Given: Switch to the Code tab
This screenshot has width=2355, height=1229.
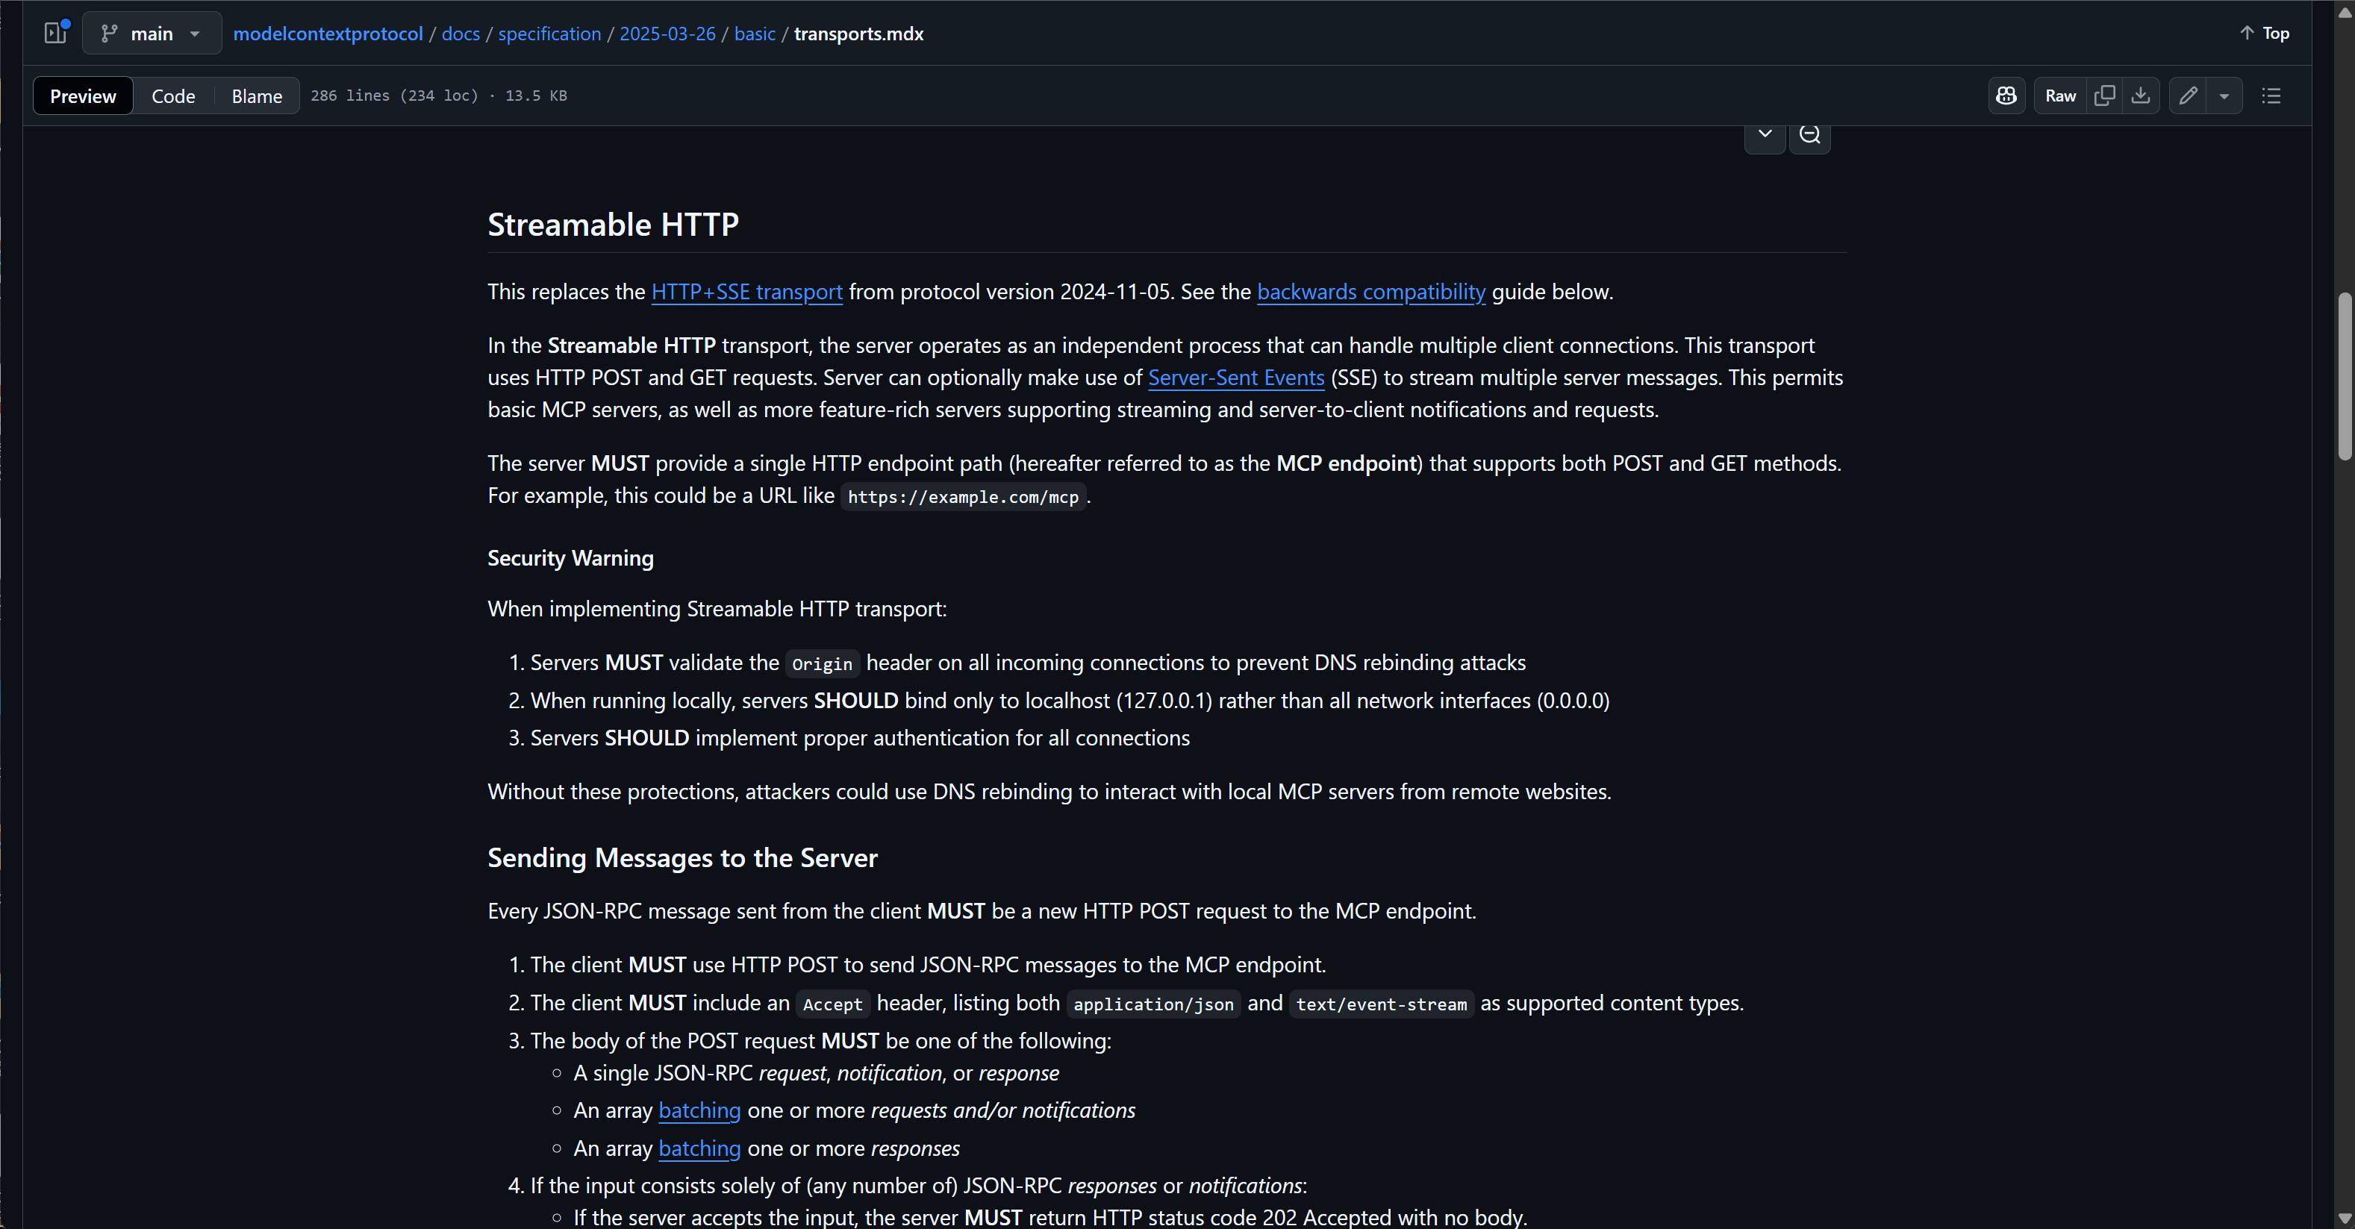Looking at the screenshot, I should pos(174,96).
